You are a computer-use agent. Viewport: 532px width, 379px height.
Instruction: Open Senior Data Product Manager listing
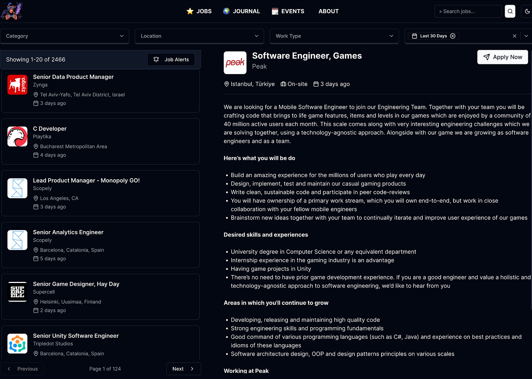(100, 91)
